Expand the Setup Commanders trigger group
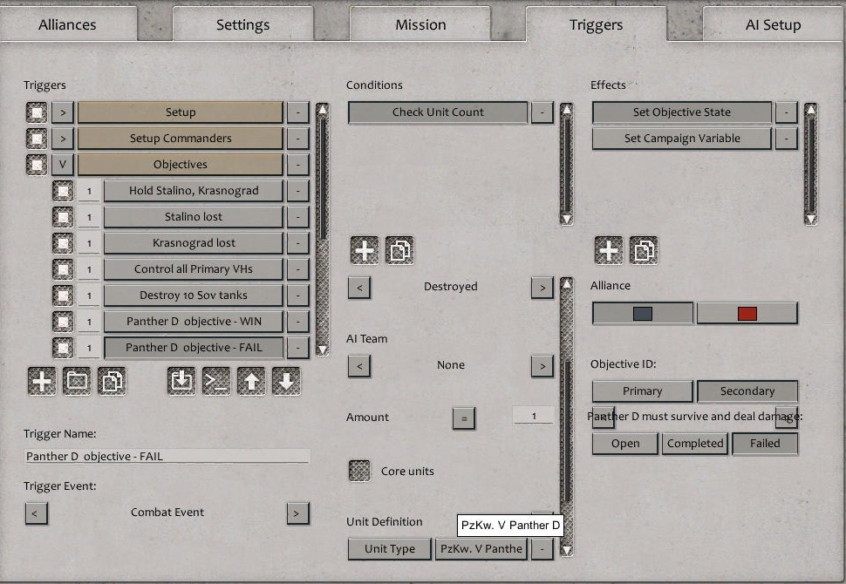The height and width of the screenshot is (584, 846). [x=63, y=139]
